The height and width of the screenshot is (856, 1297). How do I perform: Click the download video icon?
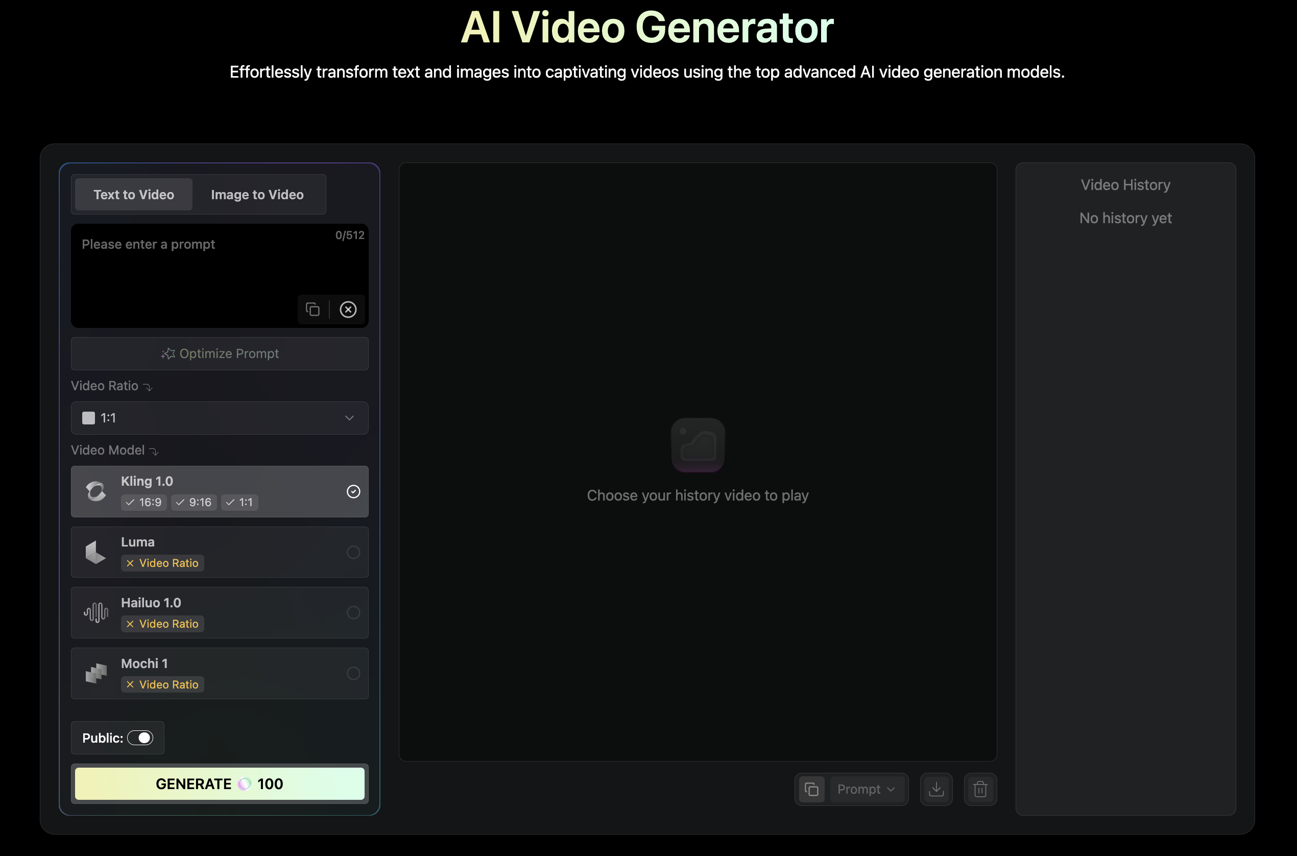pos(936,789)
